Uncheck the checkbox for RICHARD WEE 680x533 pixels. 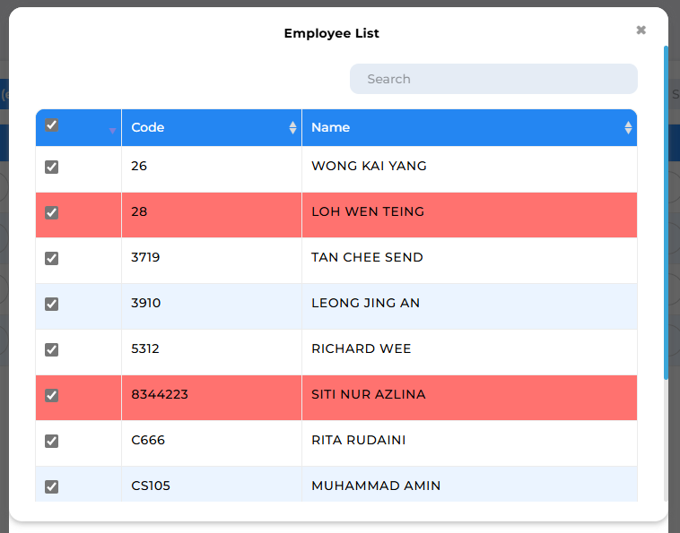(x=52, y=349)
